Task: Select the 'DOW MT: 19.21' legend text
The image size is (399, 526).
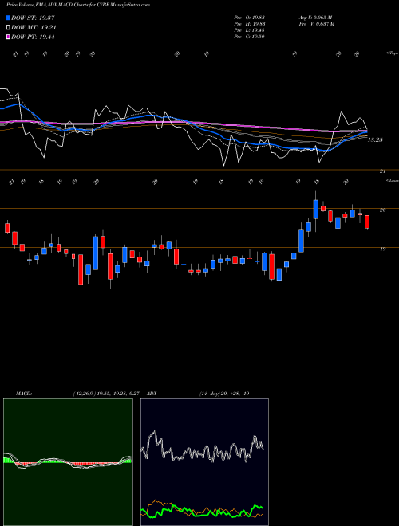Action: pos(34,28)
